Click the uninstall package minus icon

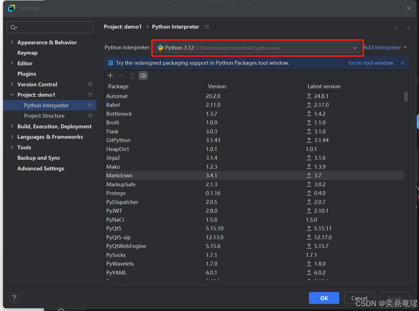(121, 76)
